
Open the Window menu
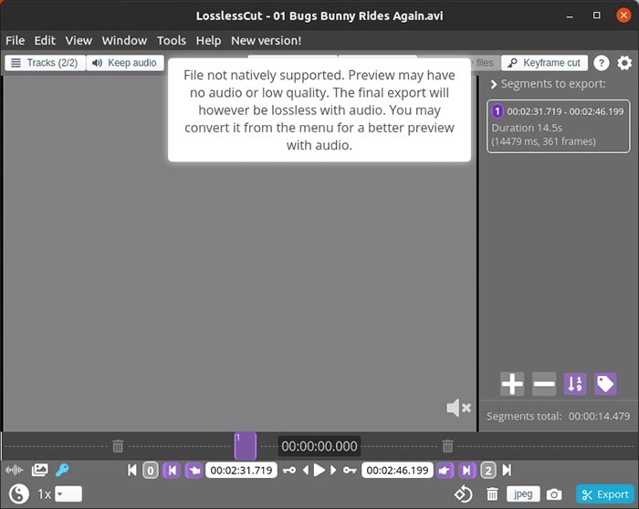point(124,41)
